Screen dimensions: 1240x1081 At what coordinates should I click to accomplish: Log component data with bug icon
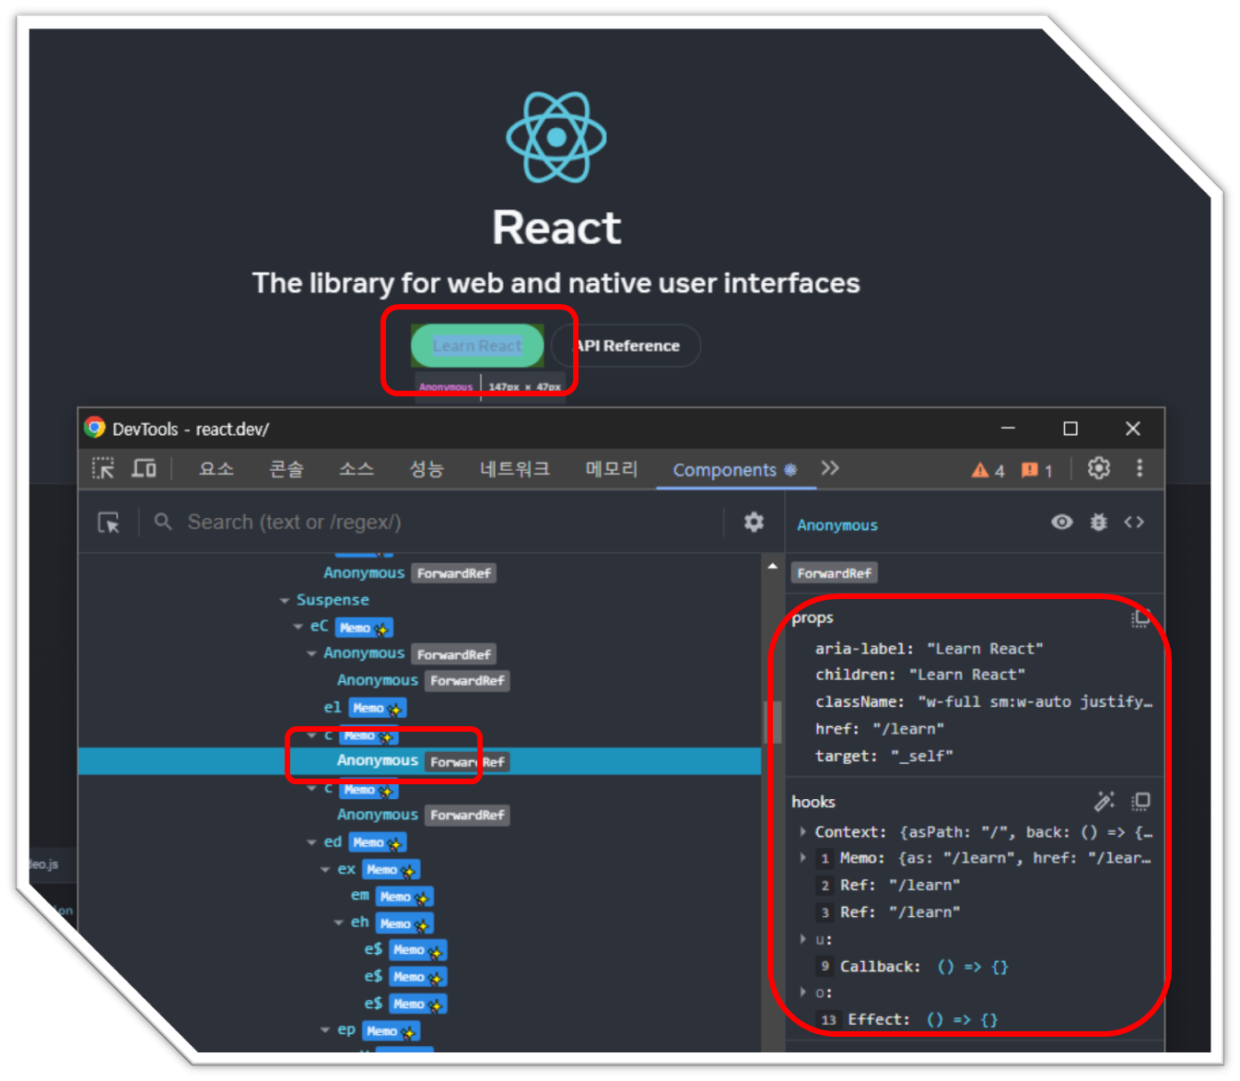coord(1098,523)
